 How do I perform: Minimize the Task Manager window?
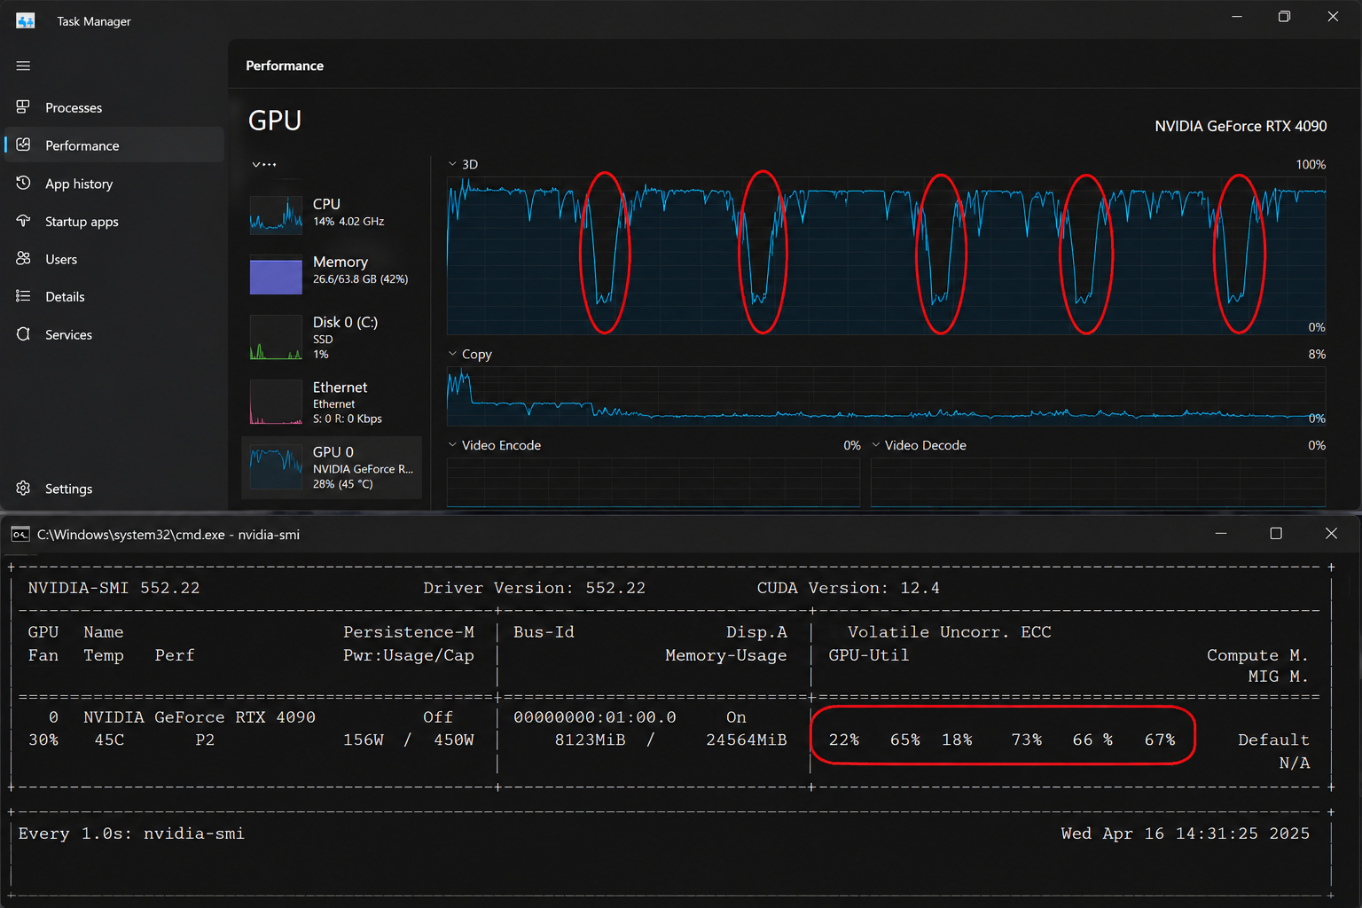(x=1237, y=17)
